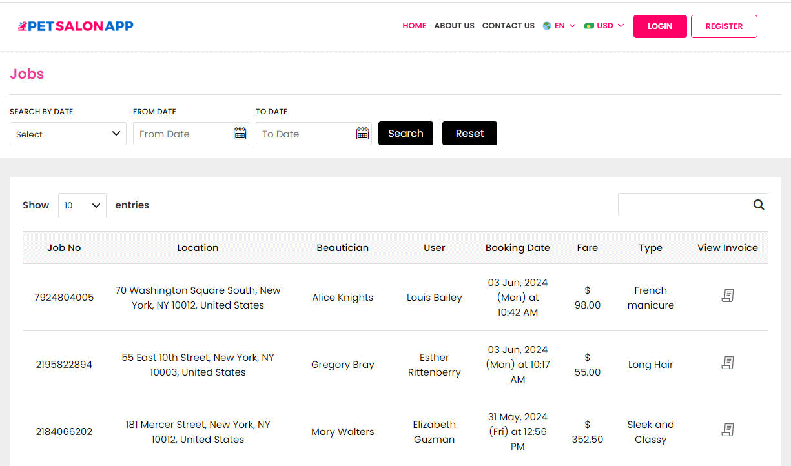
Task: Click the 55 East 10th Street address
Action: [x=198, y=365]
